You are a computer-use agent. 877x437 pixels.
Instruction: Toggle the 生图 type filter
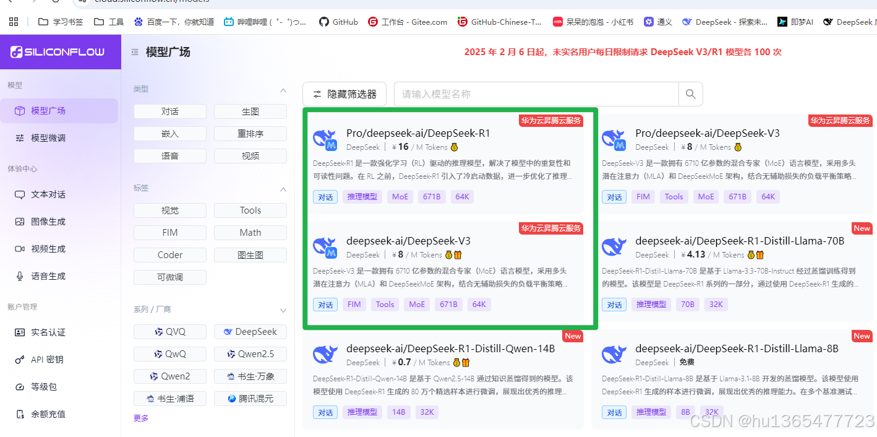click(250, 111)
